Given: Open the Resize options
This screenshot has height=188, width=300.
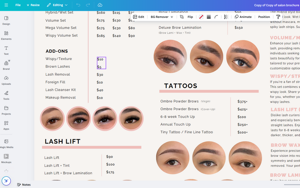Looking at the screenshot, I should tap(33, 5).
